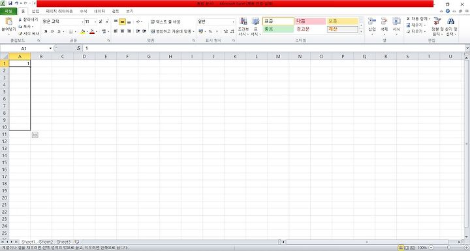
Task: Select the 표준 (Normal) cell style
Action: coord(278,22)
